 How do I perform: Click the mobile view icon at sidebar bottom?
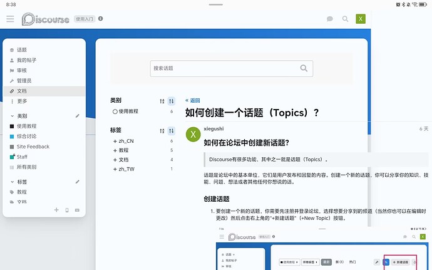coord(67,210)
